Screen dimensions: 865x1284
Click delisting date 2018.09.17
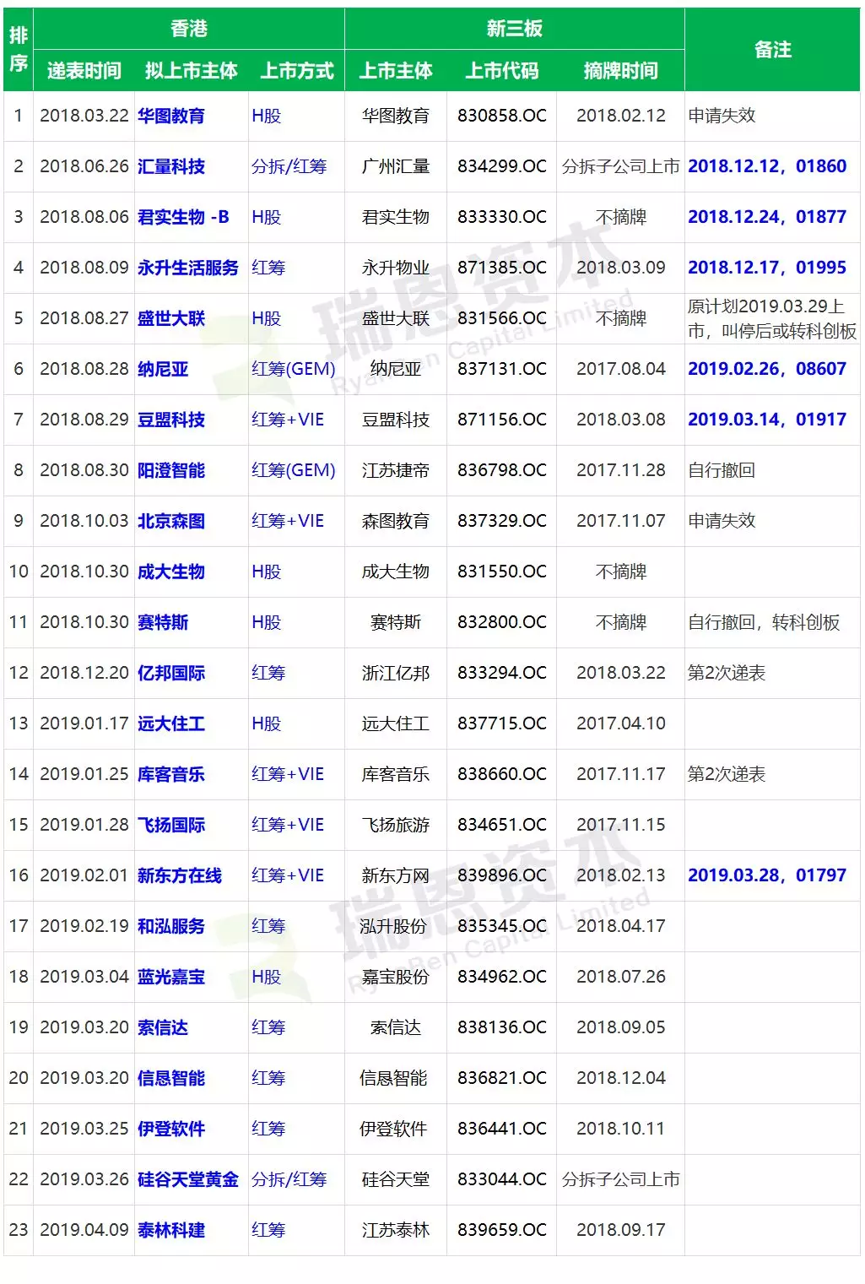[621, 1230]
